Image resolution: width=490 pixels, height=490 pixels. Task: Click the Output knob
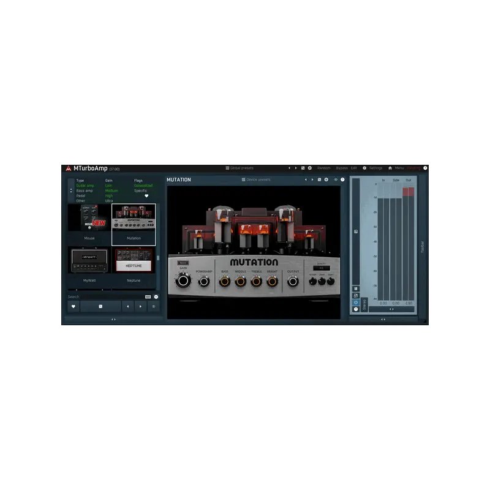[293, 282]
